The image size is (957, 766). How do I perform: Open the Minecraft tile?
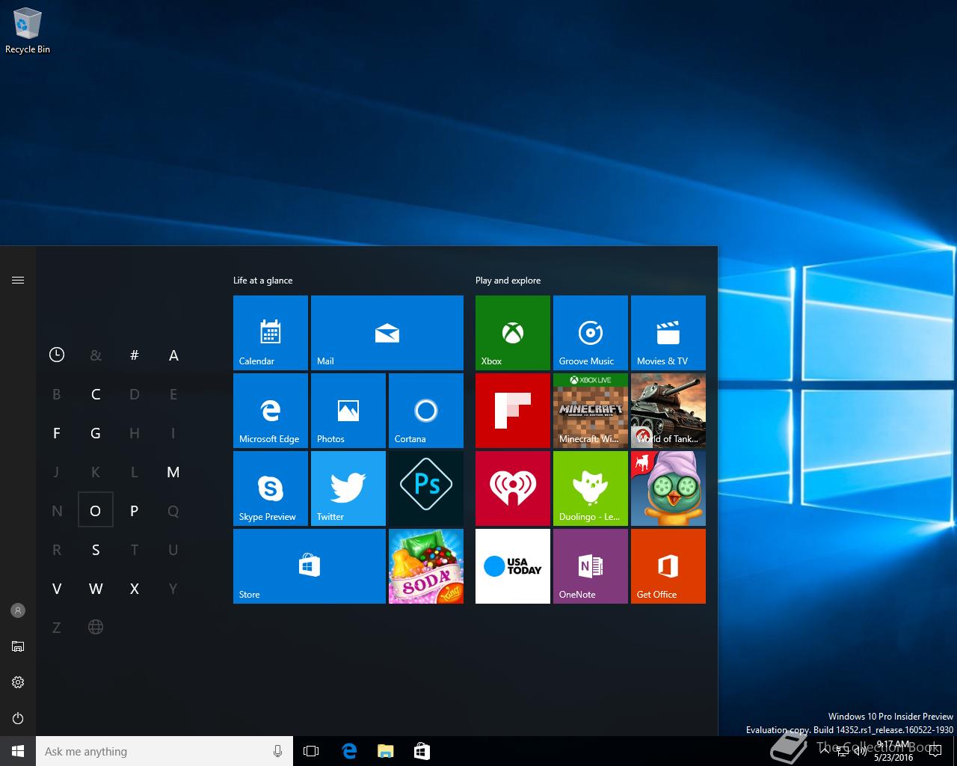591,411
